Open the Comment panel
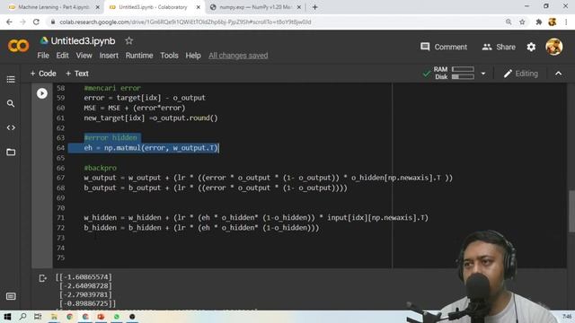Image resolution: width=575 pixels, height=323 pixels. (444, 47)
